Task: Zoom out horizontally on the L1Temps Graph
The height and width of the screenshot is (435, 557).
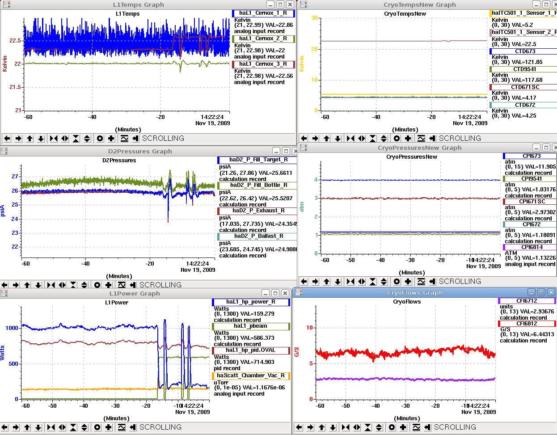Action: (x=65, y=139)
